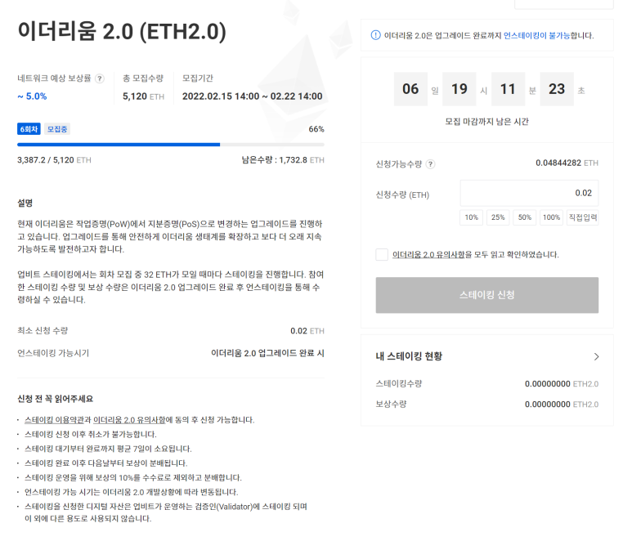
Task: Click the 최소 신청 수량 0.02 ETH value
Action: pyautogui.click(x=307, y=331)
